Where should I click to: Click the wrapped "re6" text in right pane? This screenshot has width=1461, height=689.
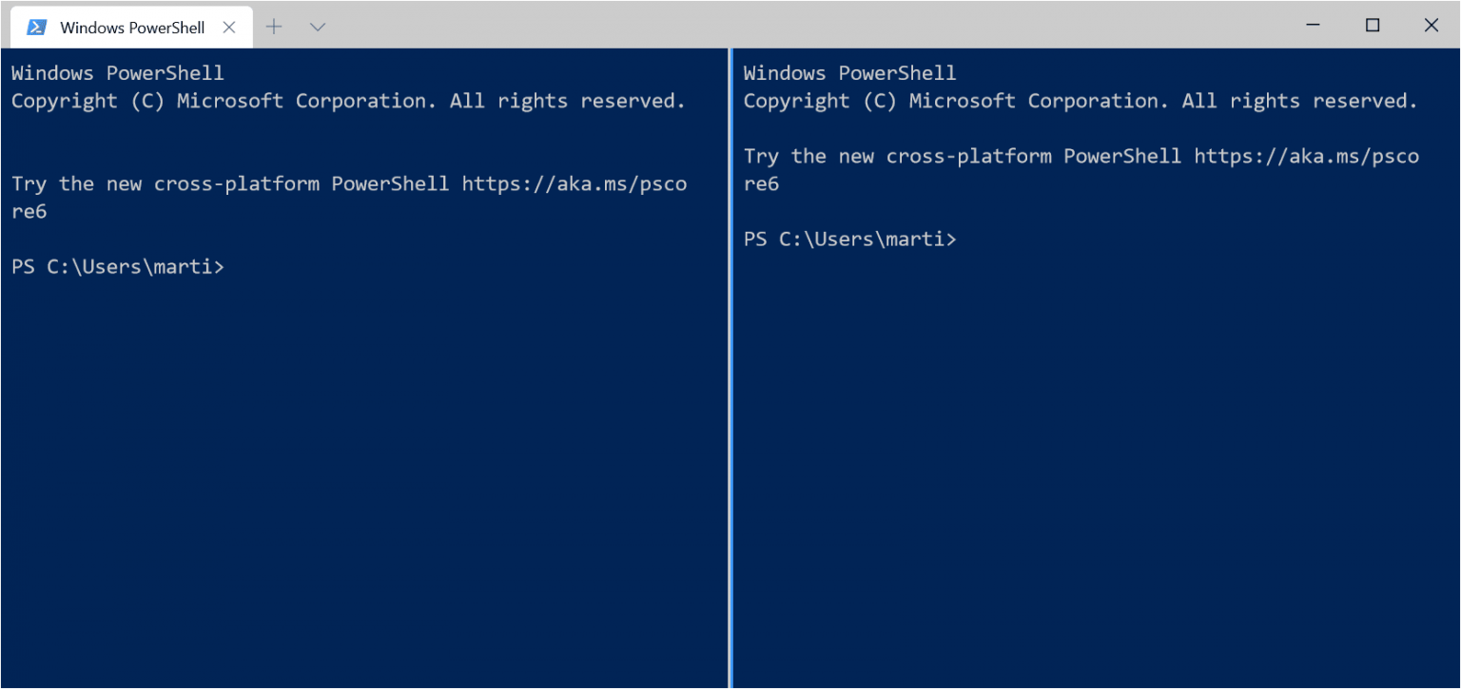(761, 183)
